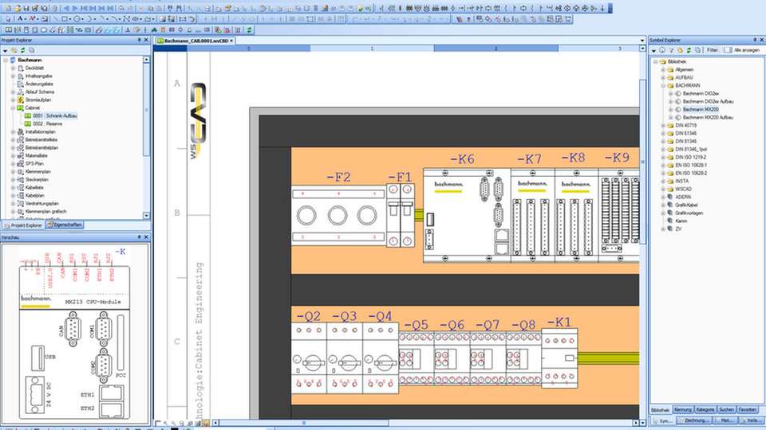
Task: Click the binoculars search icon
Action: click(170, 8)
